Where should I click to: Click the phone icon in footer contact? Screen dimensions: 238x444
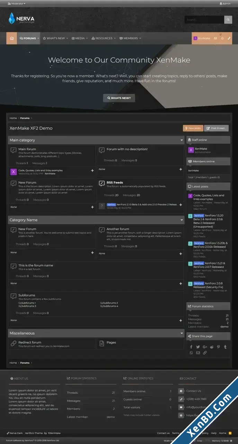coord(181,399)
